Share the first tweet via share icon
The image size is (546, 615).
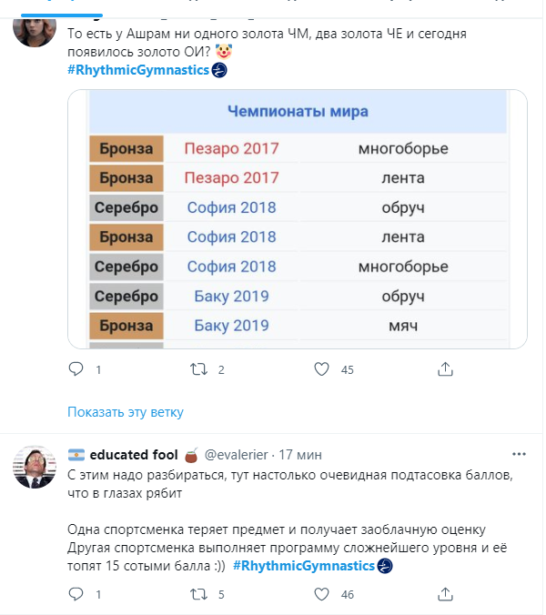[445, 369]
